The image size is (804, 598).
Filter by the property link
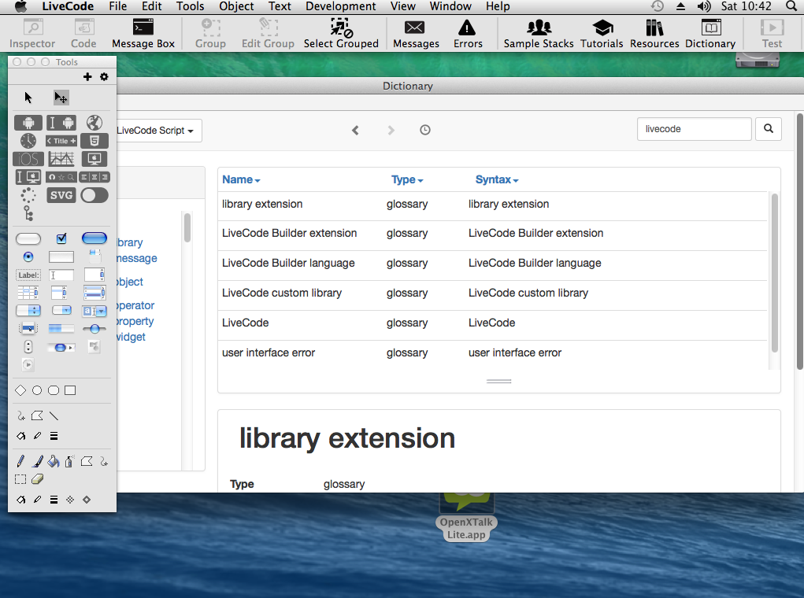[x=135, y=321]
